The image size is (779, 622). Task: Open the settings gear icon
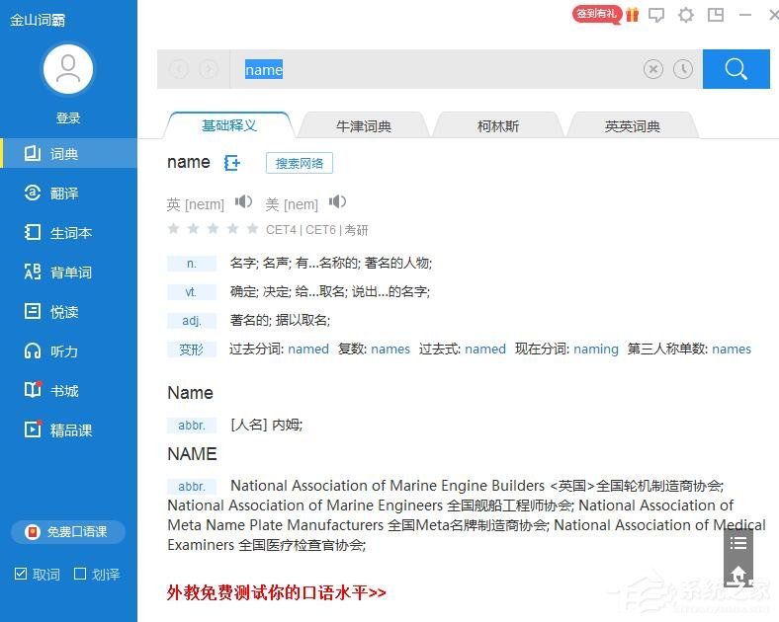tap(686, 15)
